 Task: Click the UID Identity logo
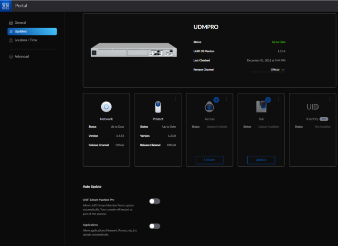pyautogui.click(x=313, y=107)
